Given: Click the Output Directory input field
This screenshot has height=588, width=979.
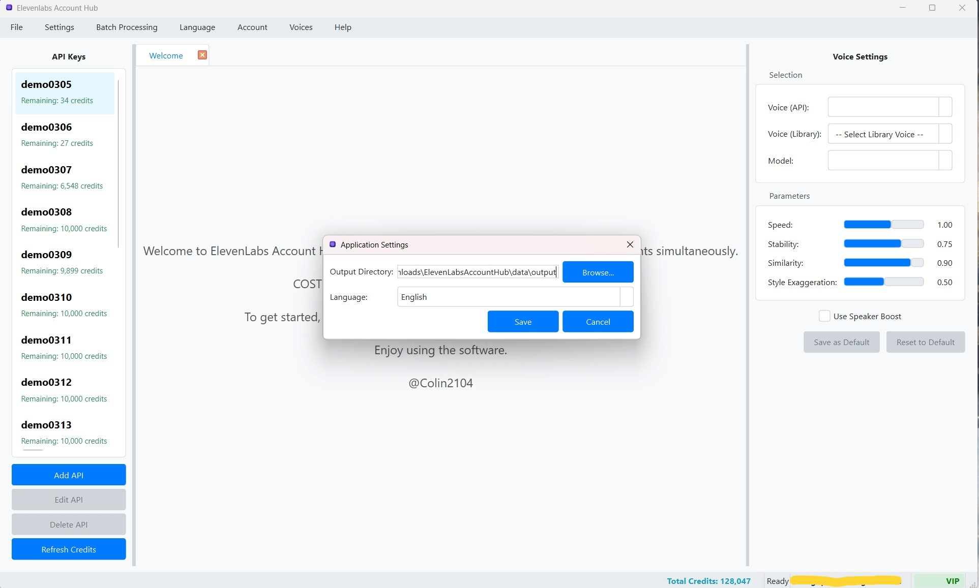Looking at the screenshot, I should coord(478,272).
